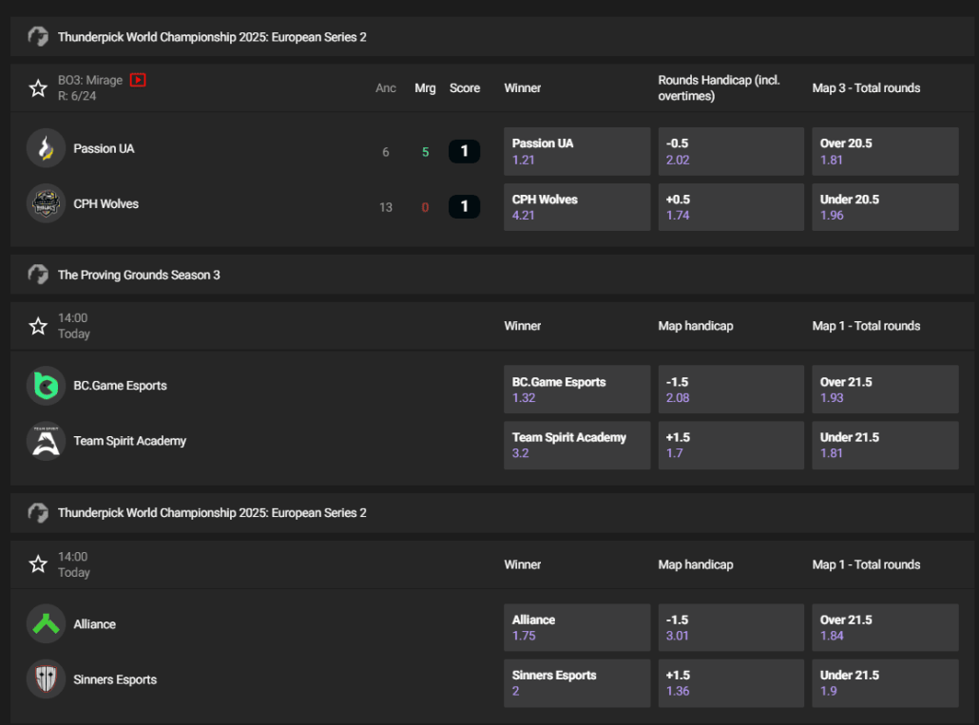The width and height of the screenshot is (979, 725).
Task: Favorite the Alliance vs Sinners Esports match star
Action: pyautogui.click(x=38, y=564)
